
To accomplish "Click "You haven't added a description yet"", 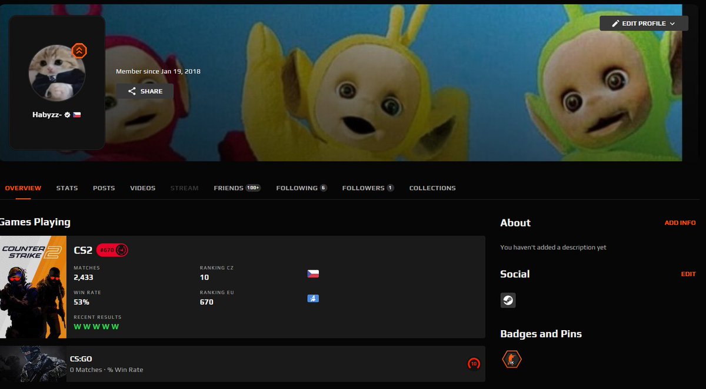I will click(553, 248).
